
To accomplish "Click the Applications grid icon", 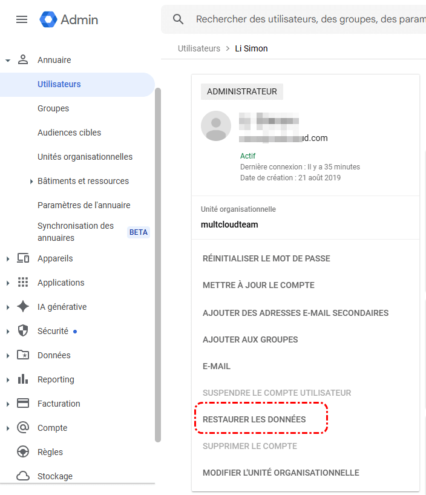I will click(x=23, y=283).
